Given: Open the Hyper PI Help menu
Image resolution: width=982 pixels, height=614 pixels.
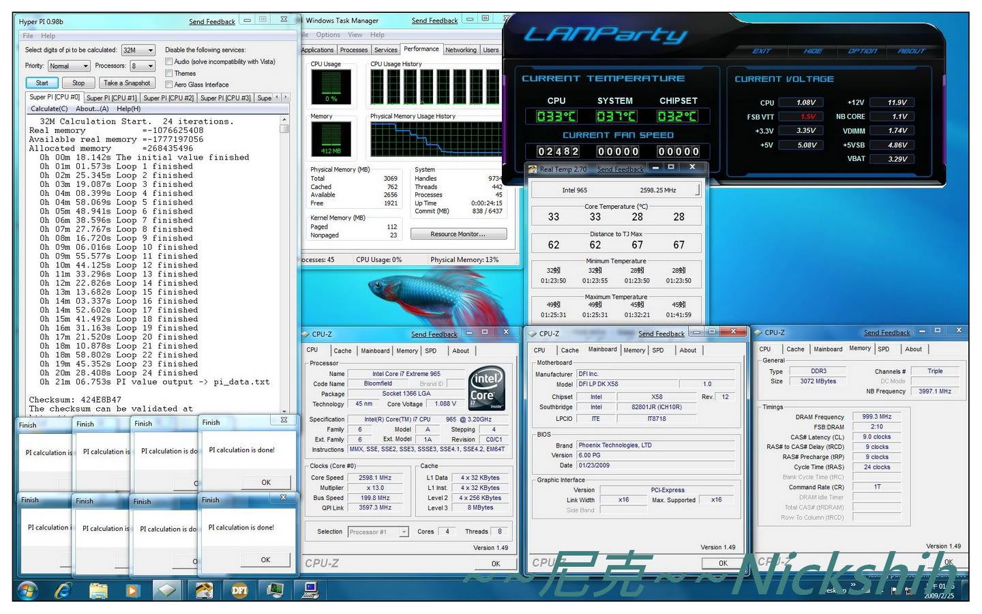Looking at the screenshot, I should pos(48,35).
